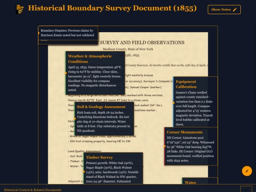This screenshot has width=256, height=192.
Task: Click the Corner Monuments note heading
Action: tap(184, 132)
